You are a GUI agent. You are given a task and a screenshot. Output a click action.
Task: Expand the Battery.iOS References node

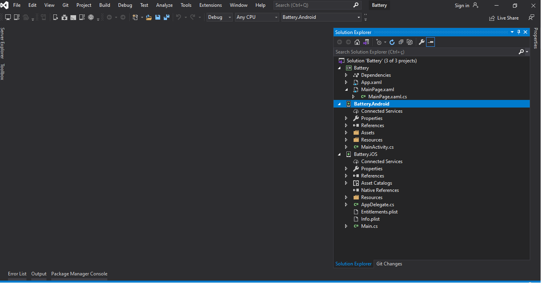346,175
